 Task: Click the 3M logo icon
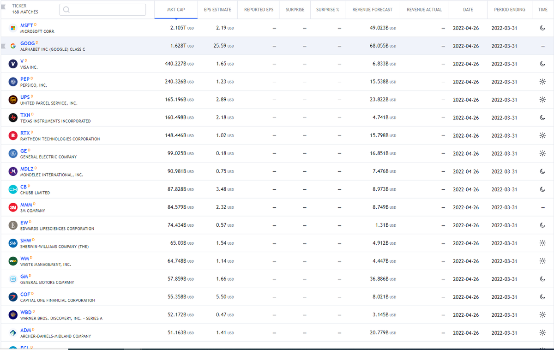[13, 207]
